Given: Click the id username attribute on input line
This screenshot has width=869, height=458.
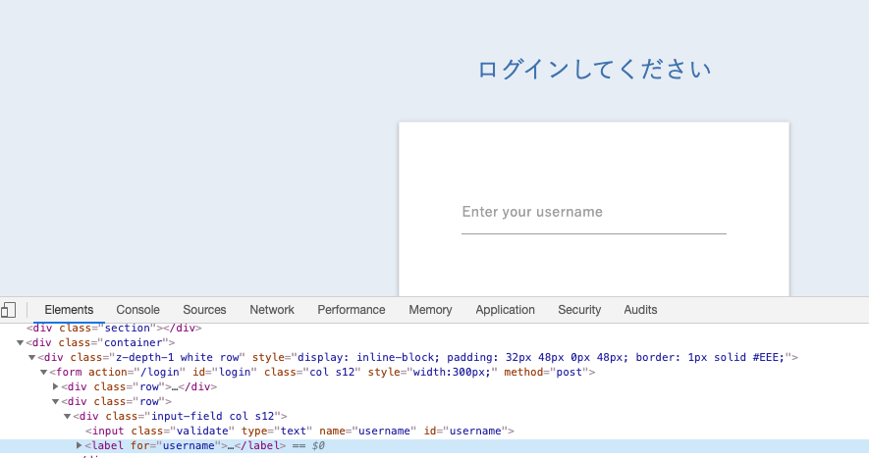Looking at the screenshot, I should pos(466,431).
